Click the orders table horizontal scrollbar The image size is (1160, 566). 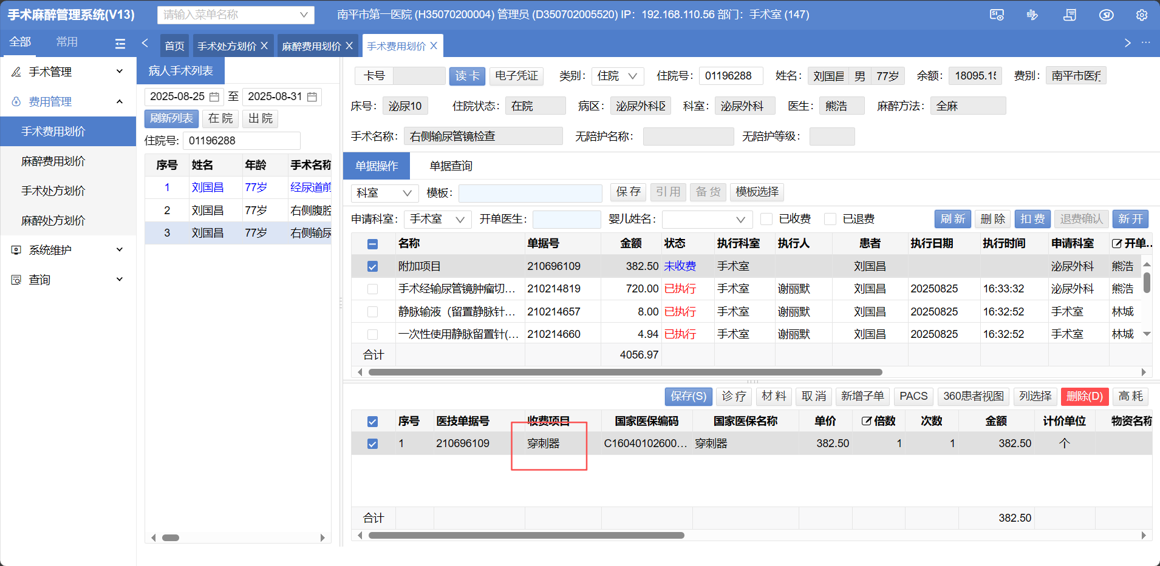click(x=625, y=372)
